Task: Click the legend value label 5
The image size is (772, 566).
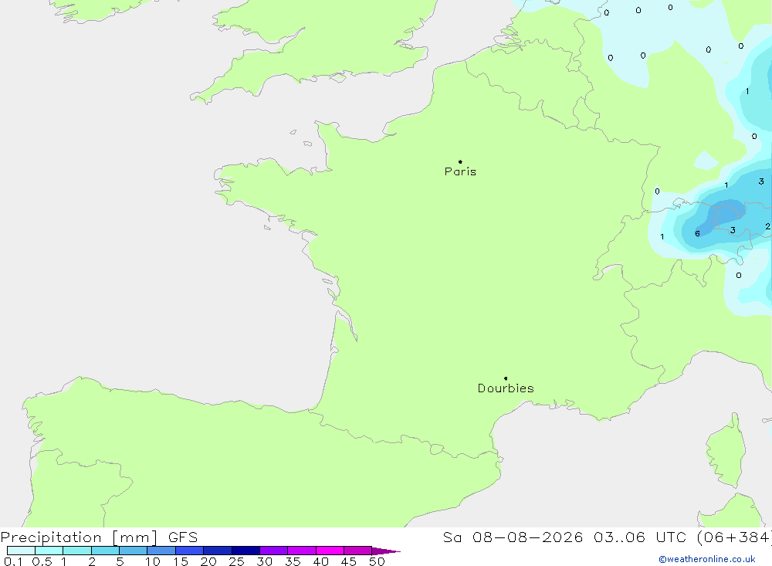Action: (120, 561)
